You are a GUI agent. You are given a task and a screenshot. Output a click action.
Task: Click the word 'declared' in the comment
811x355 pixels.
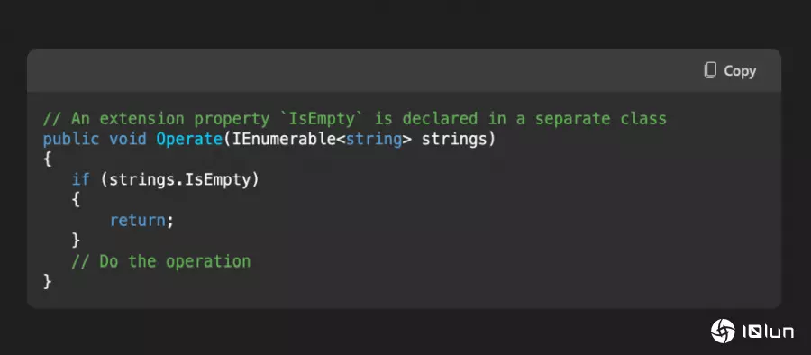(x=440, y=119)
